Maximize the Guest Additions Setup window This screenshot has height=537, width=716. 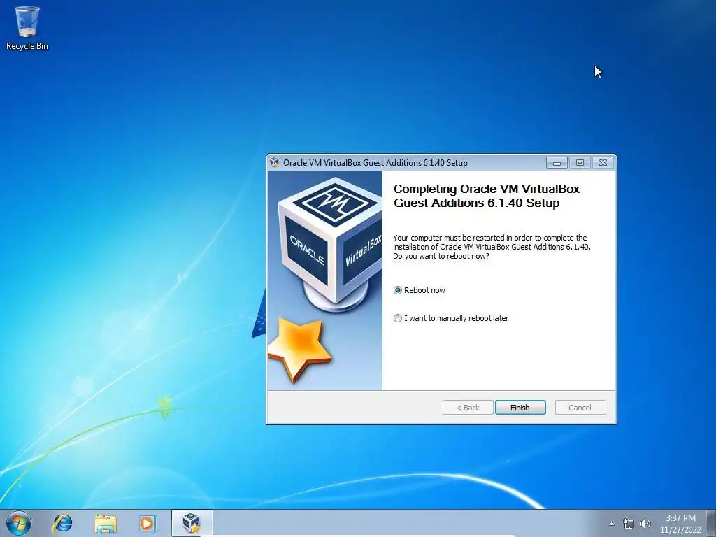coord(580,162)
